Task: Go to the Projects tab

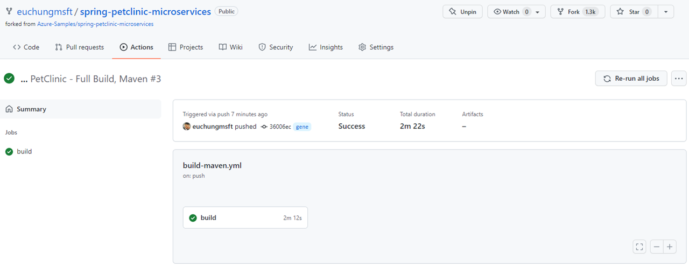Action: 186,47
